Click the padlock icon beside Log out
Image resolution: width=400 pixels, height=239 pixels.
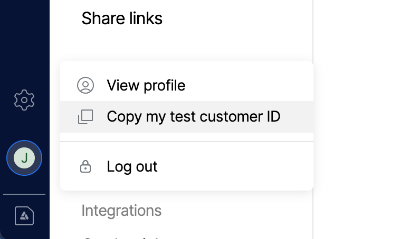(x=85, y=167)
